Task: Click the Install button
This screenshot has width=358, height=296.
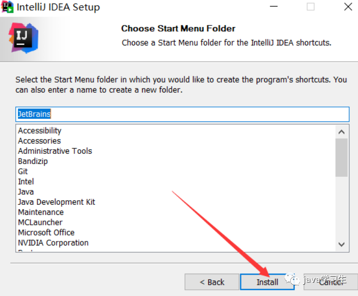Action: pyautogui.click(x=267, y=282)
